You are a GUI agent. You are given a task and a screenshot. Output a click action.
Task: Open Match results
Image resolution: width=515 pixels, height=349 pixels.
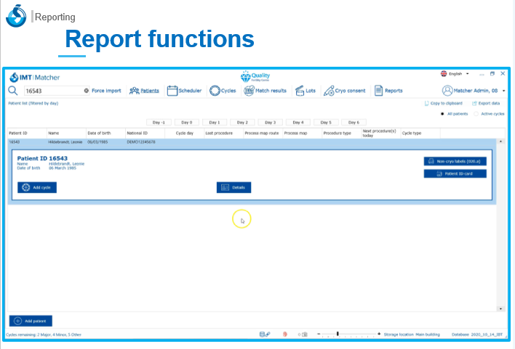pos(266,91)
